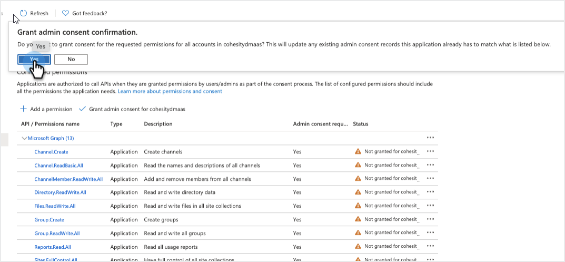The height and width of the screenshot is (262, 565).
Task: Open ellipsis menu for Reports.Read.All row
Action: pyautogui.click(x=430, y=247)
